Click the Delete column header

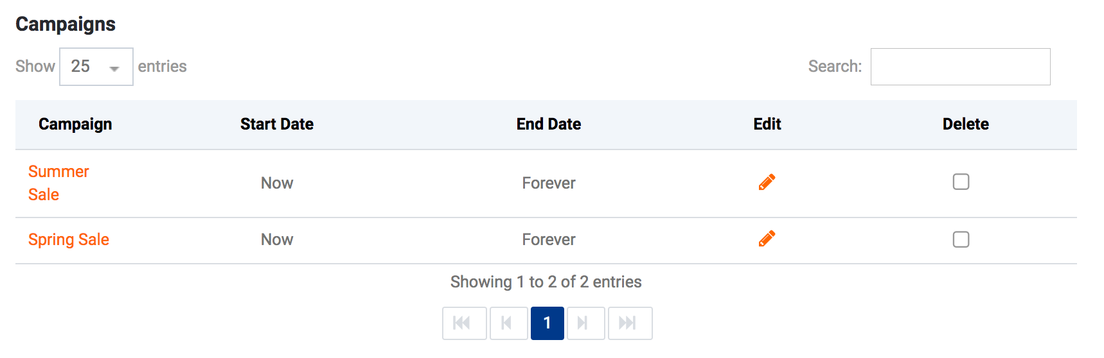pyautogui.click(x=965, y=124)
